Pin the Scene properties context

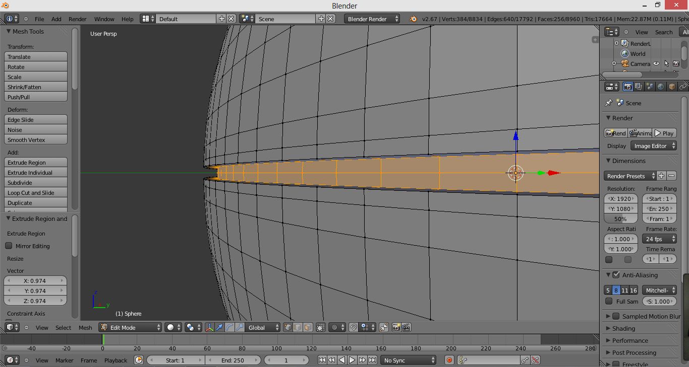pyautogui.click(x=608, y=103)
